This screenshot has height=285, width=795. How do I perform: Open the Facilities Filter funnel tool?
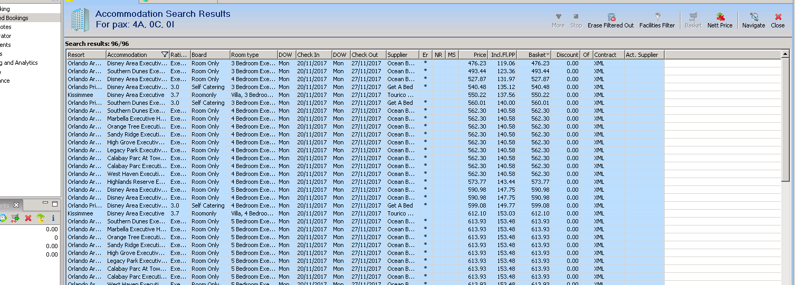point(657,21)
